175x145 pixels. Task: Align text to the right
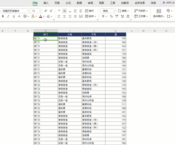pos(70,16)
